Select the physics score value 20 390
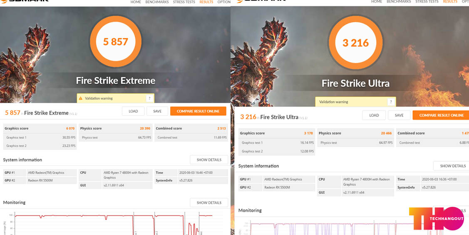 point(145,128)
